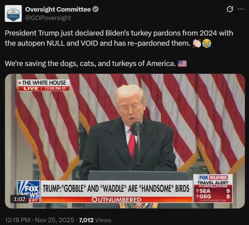The width and height of the screenshot is (249, 225).
Task: Click the Outnumbered show title bar
Action: [x=117, y=200]
